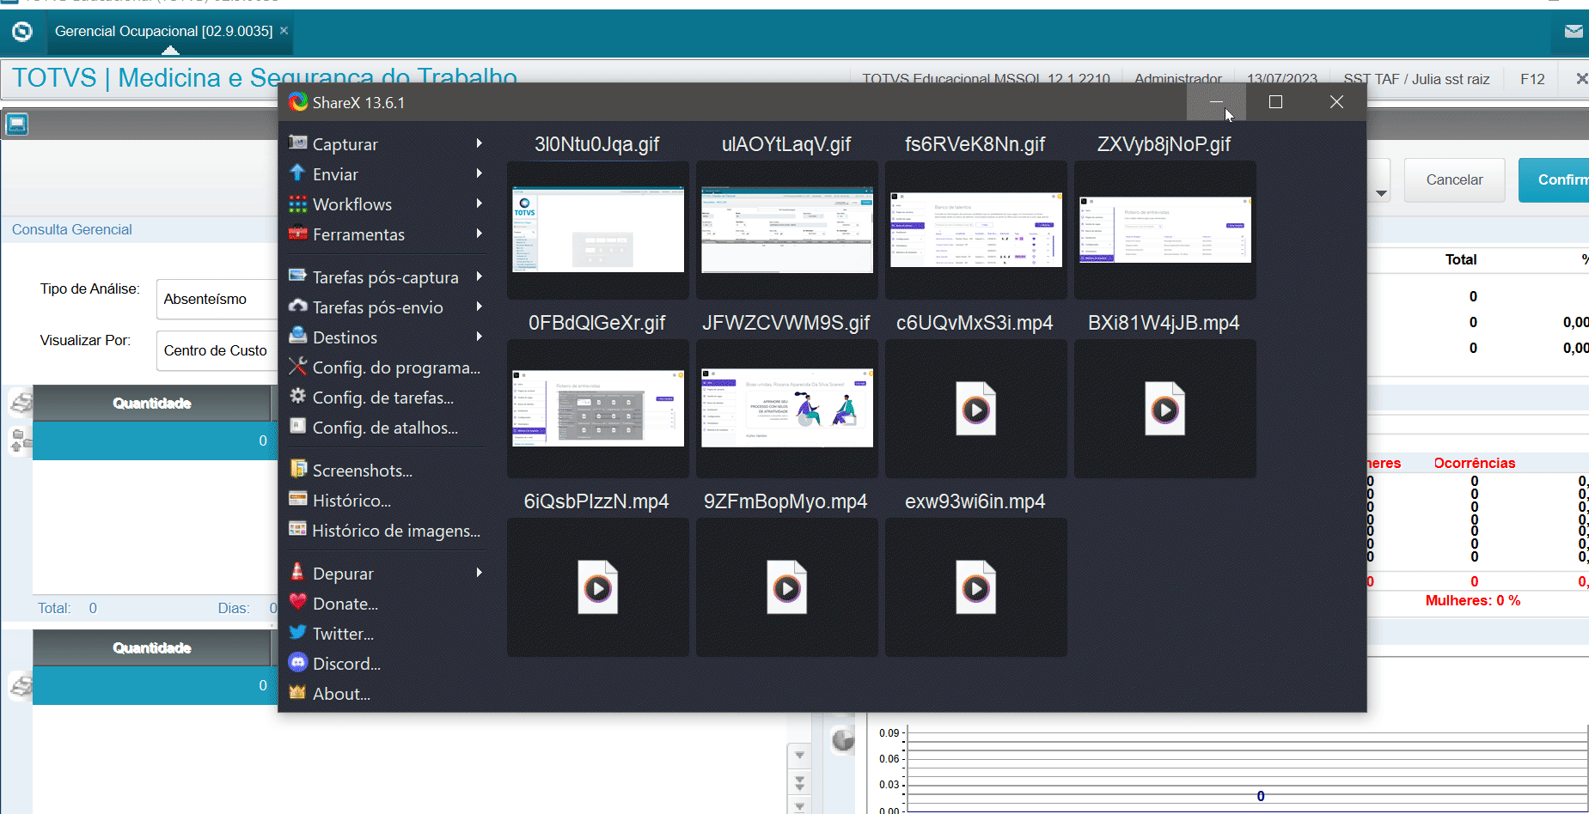
Task: Click the ShareX logo in title bar
Action: pos(298,102)
